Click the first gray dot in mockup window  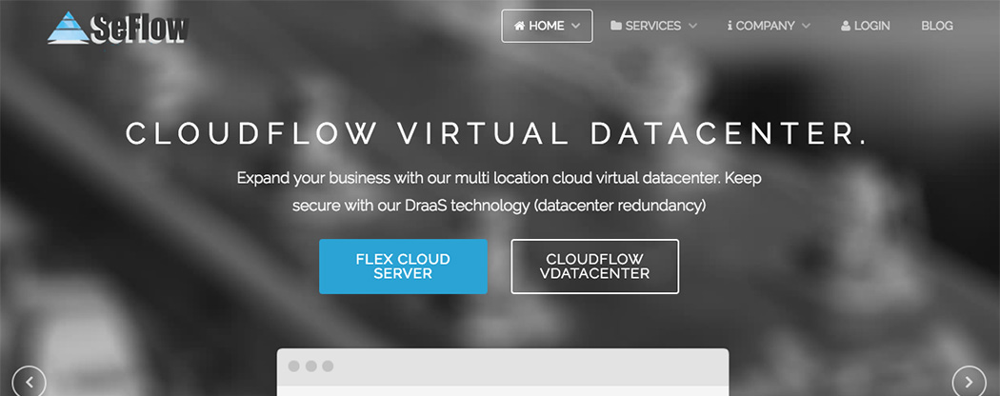point(294,366)
